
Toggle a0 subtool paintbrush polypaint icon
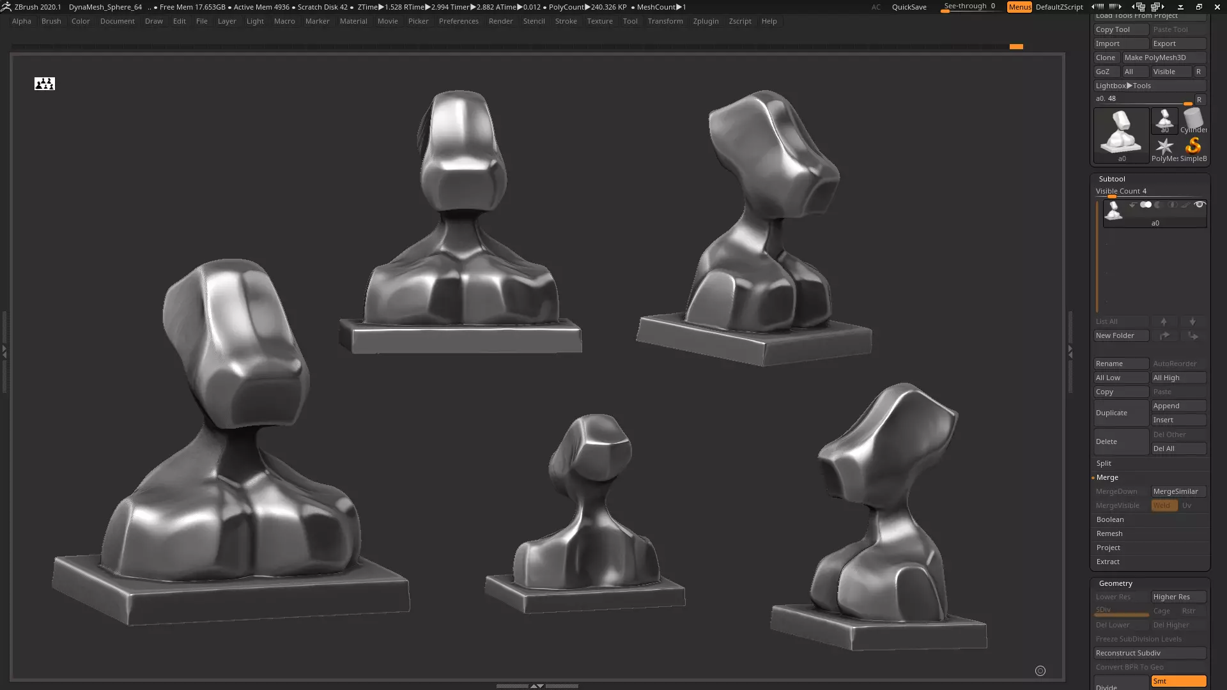(1185, 205)
